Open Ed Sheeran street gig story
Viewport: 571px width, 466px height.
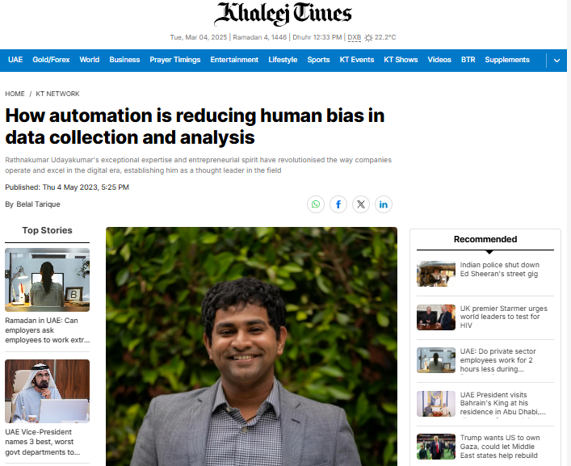[499, 270]
